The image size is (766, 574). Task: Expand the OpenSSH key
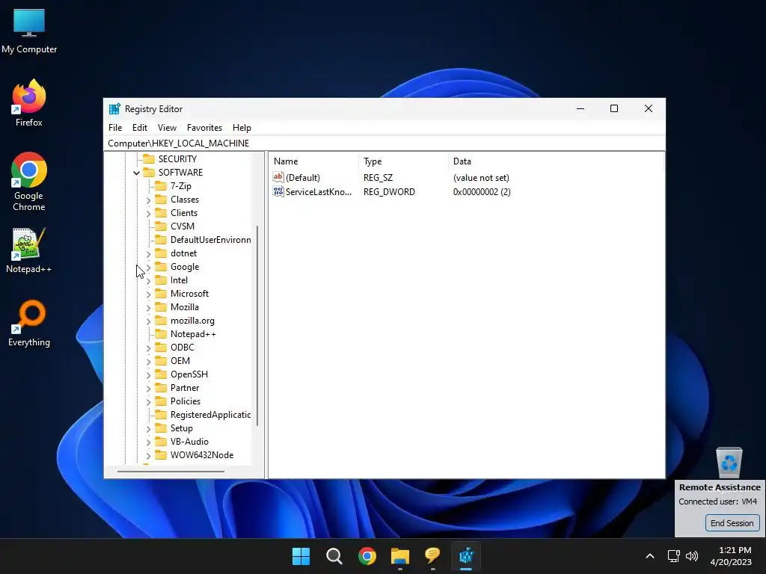149,375
